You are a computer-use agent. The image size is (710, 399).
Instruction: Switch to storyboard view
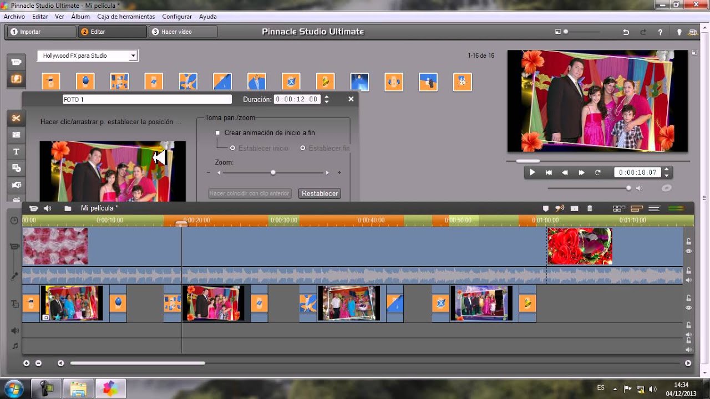click(x=619, y=208)
